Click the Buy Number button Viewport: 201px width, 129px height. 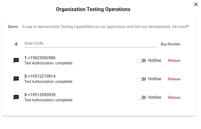[x=171, y=44]
